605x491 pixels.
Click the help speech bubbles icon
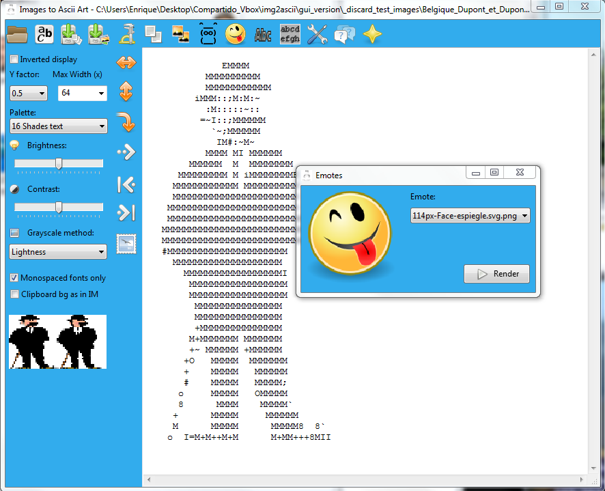(x=345, y=33)
